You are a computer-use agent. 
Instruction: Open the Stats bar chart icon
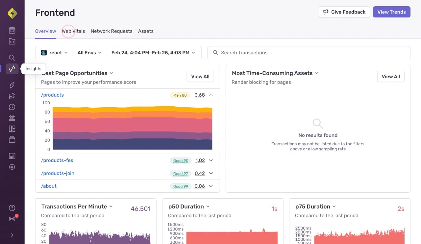12,156
